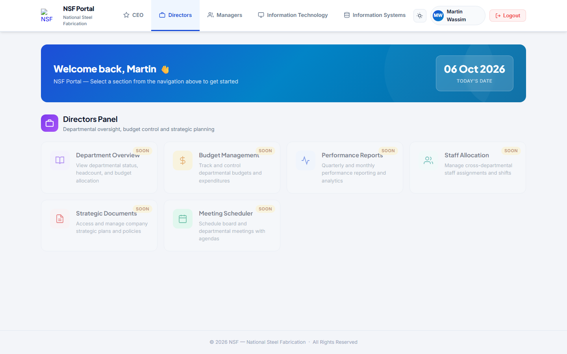Click the Performance Reports activity icon

tap(306, 160)
